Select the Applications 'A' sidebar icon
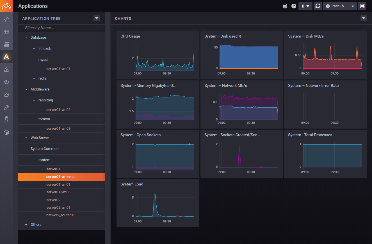This screenshot has height=244, width=372. click(6, 57)
